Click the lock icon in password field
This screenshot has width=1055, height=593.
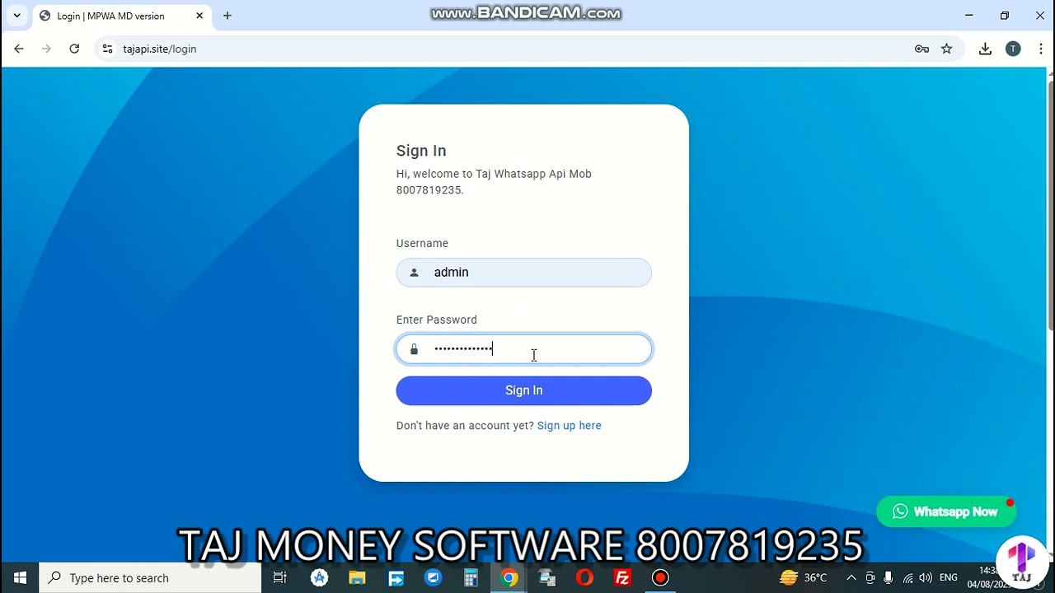pyautogui.click(x=414, y=349)
